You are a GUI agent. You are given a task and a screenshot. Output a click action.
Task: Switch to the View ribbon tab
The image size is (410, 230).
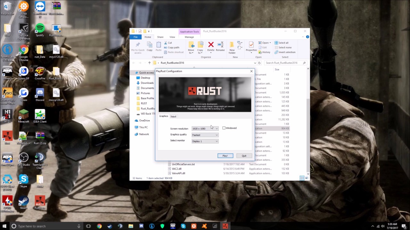pyautogui.click(x=172, y=37)
